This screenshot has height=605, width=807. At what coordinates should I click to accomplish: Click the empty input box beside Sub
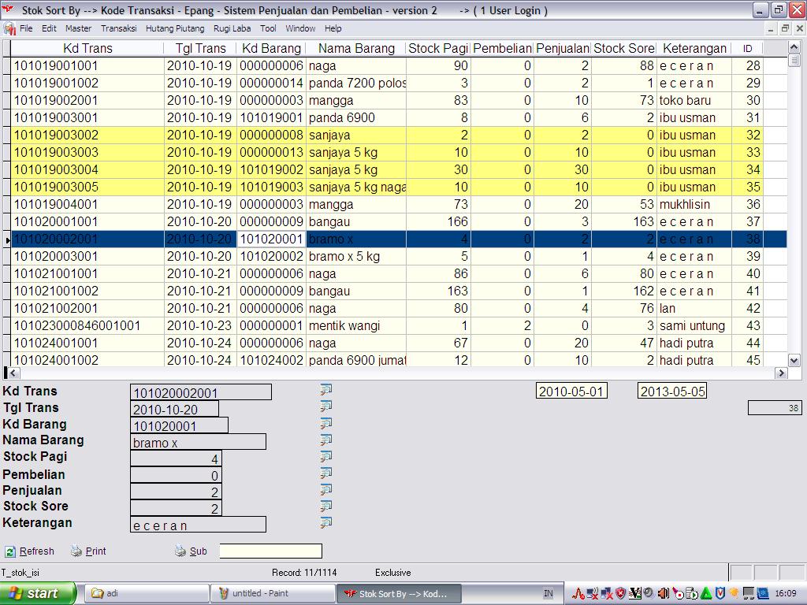pos(270,551)
